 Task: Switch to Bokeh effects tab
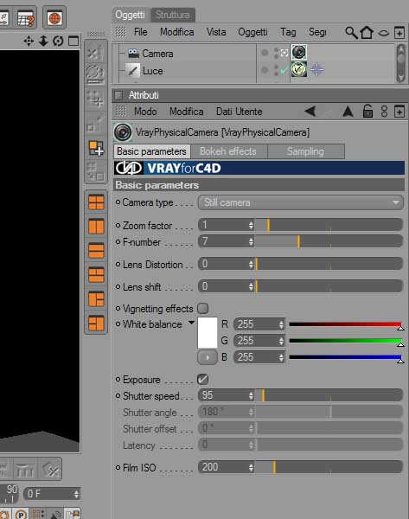coord(228,151)
